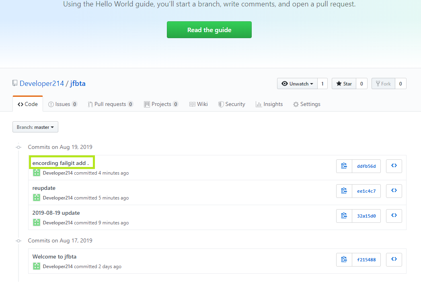Click 'committed 2 days ago' timestamp

coord(98,267)
